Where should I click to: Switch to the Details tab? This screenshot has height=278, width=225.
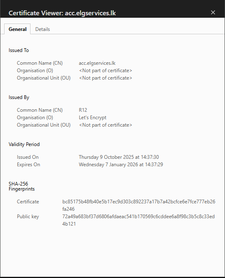pos(42,29)
